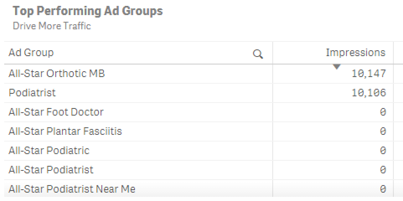Select the All-Star Podiatrist ad group
The width and height of the screenshot is (403, 201).
(x=51, y=170)
